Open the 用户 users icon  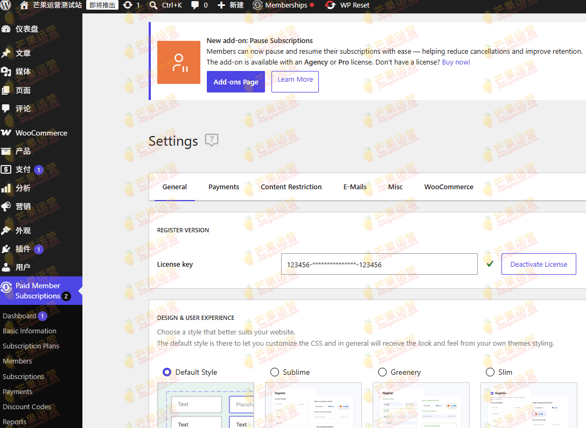tap(6, 267)
